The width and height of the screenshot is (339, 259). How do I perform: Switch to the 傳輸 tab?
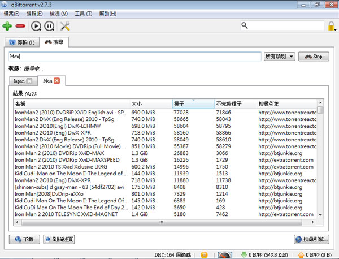click(21, 42)
